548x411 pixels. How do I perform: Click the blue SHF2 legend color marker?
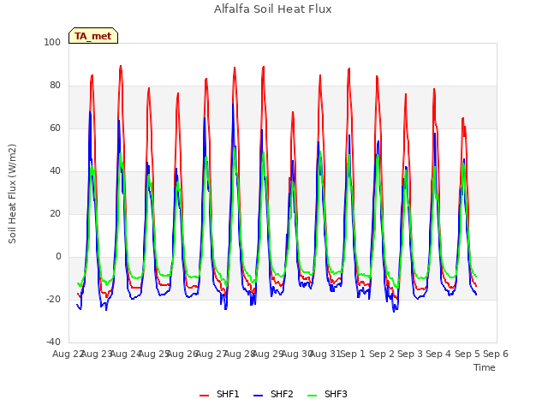[258, 396]
